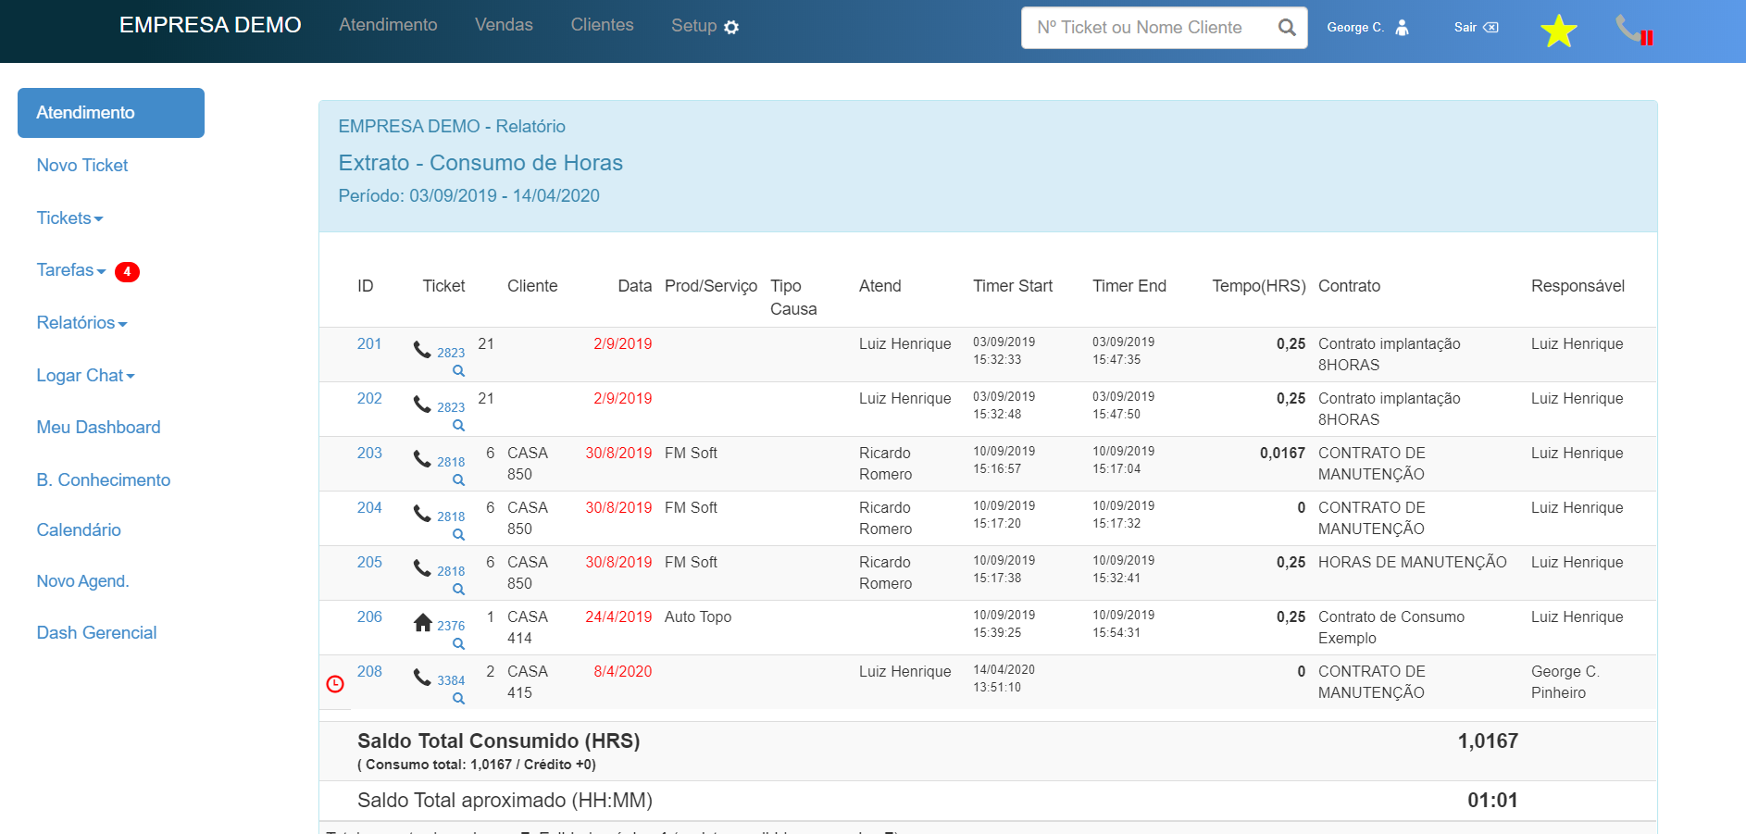The width and height of the screenshot is (1746, 834).
Task: Expand the Relatórios dropdown in sidebar
Action: tap(81, 322)
